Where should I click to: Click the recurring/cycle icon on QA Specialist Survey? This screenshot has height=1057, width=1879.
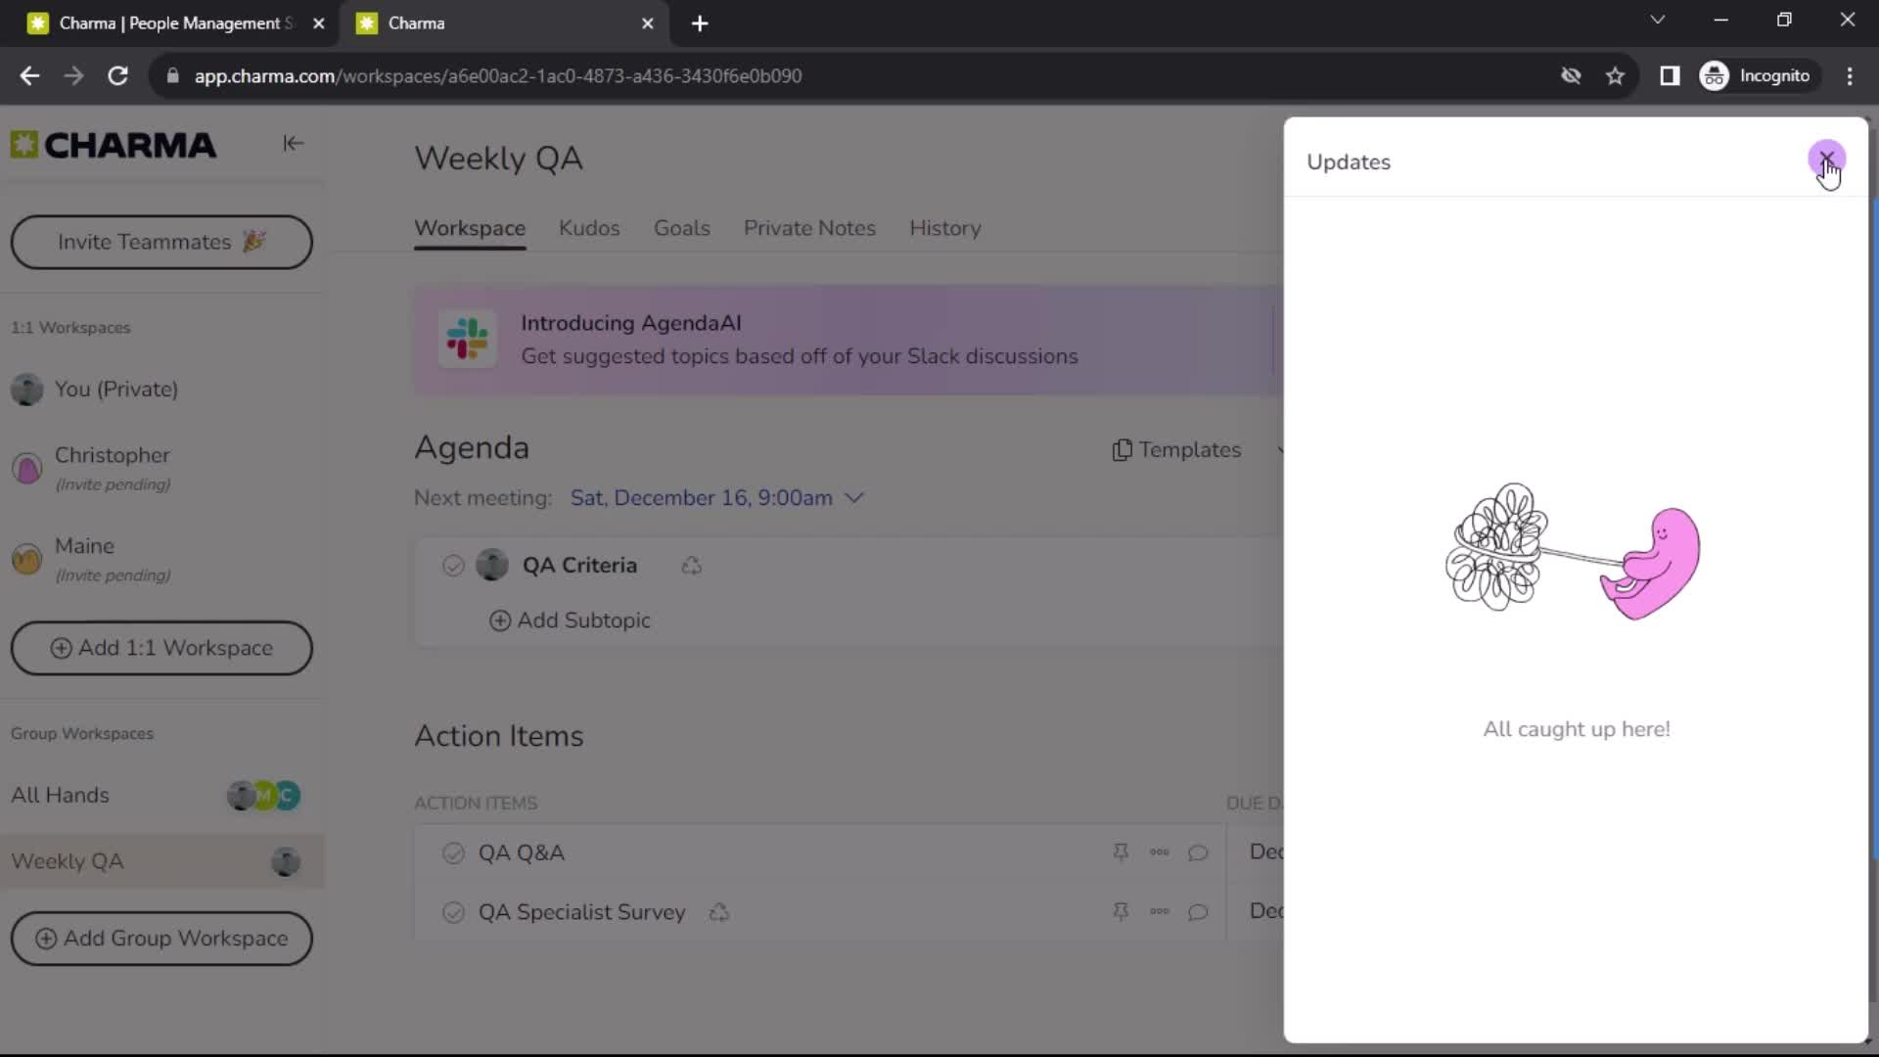pyautogui.click(x=719, y=912)
